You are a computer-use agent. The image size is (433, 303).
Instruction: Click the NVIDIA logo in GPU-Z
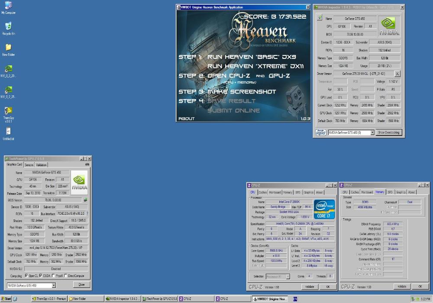point(80,182)
